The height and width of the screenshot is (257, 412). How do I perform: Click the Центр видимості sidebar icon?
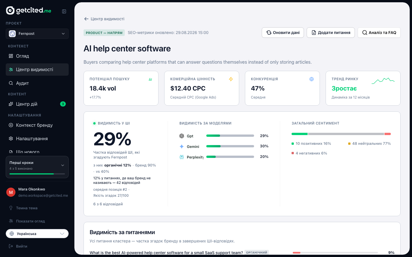point(11,69)
